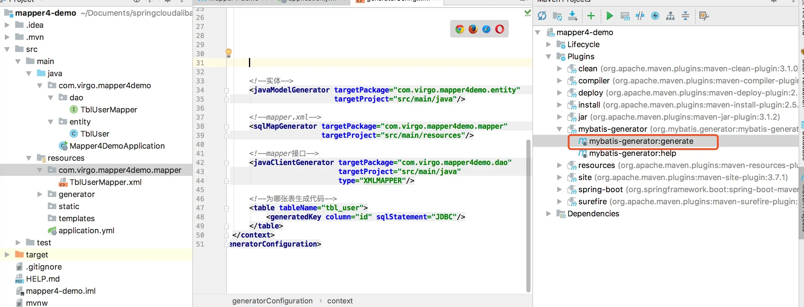Image resolution: width=804 pixels, height=307 pixels.
Task: Expand Dependencies node in Maven panel
Action: click(548, 214)
